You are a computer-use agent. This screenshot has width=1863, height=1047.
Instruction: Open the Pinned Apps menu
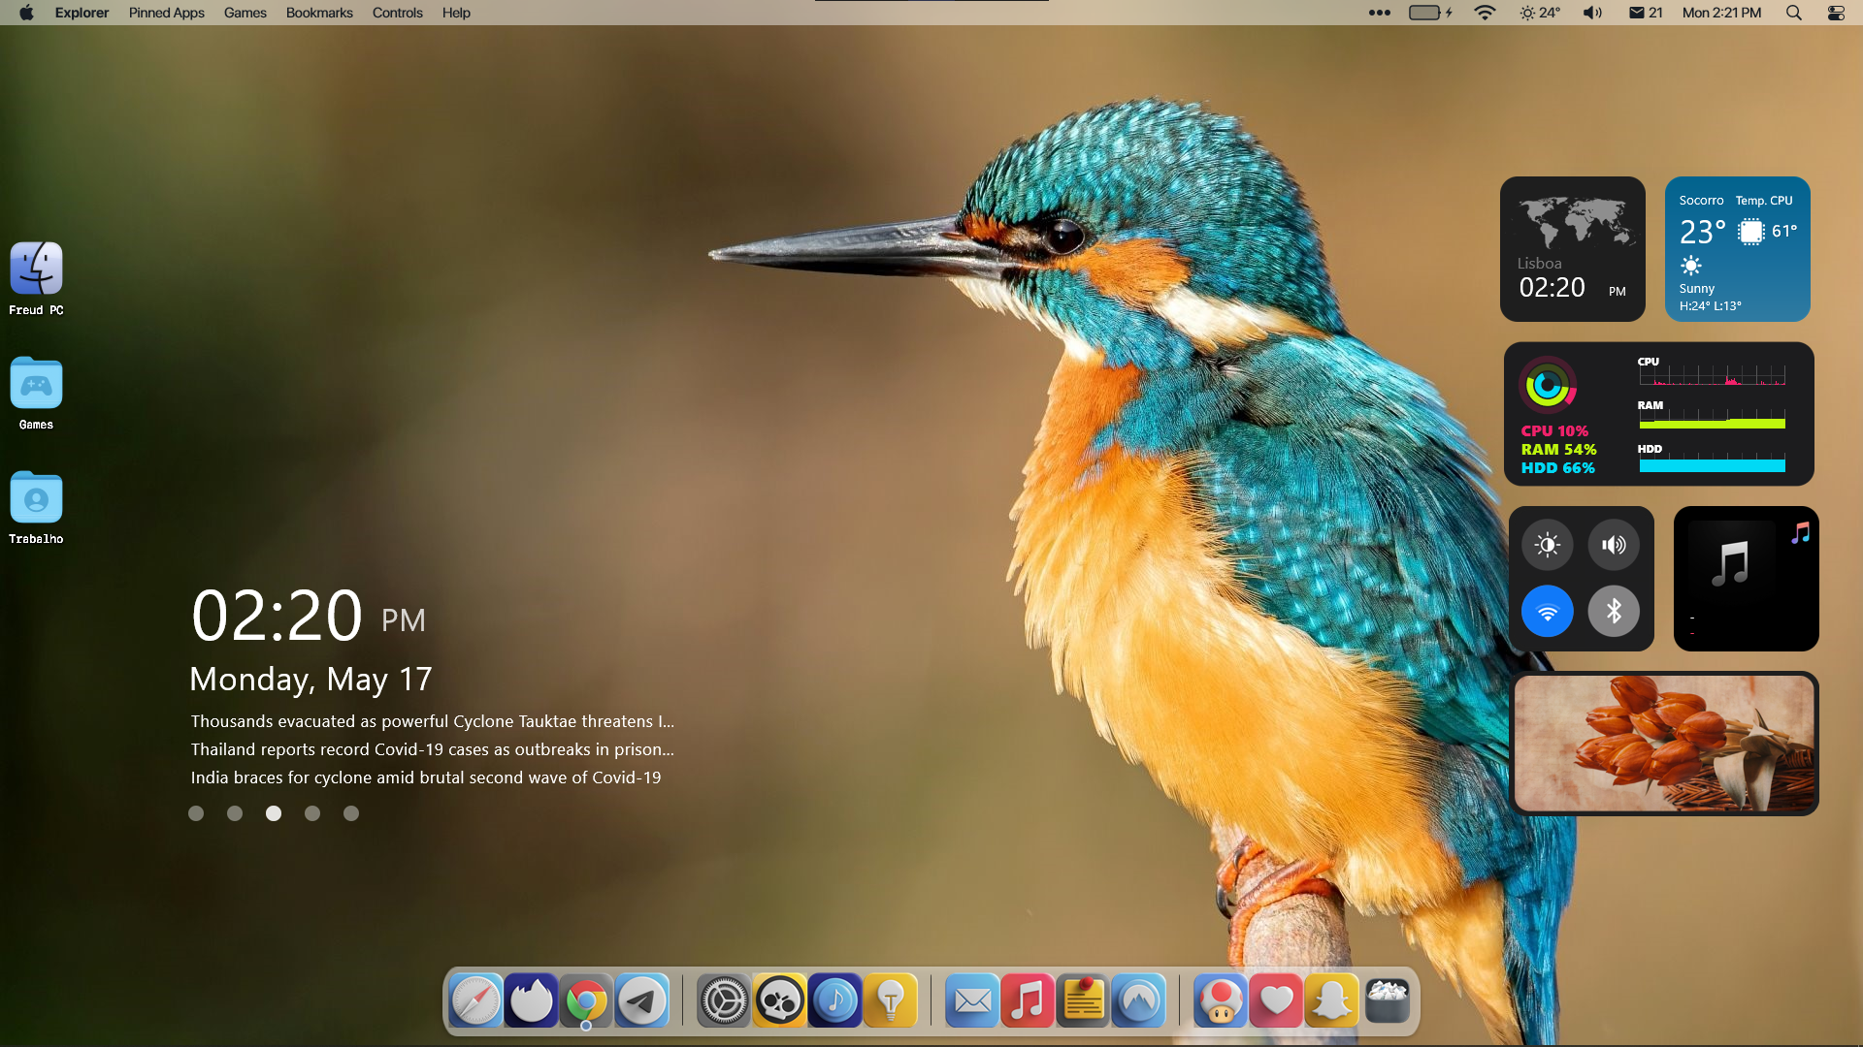point(166,13)
